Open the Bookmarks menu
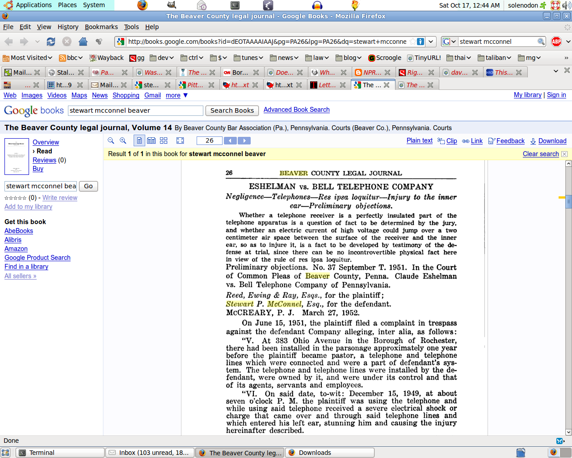Image resolution: width=572 pixels, height=458 pixels. point(101,27)
